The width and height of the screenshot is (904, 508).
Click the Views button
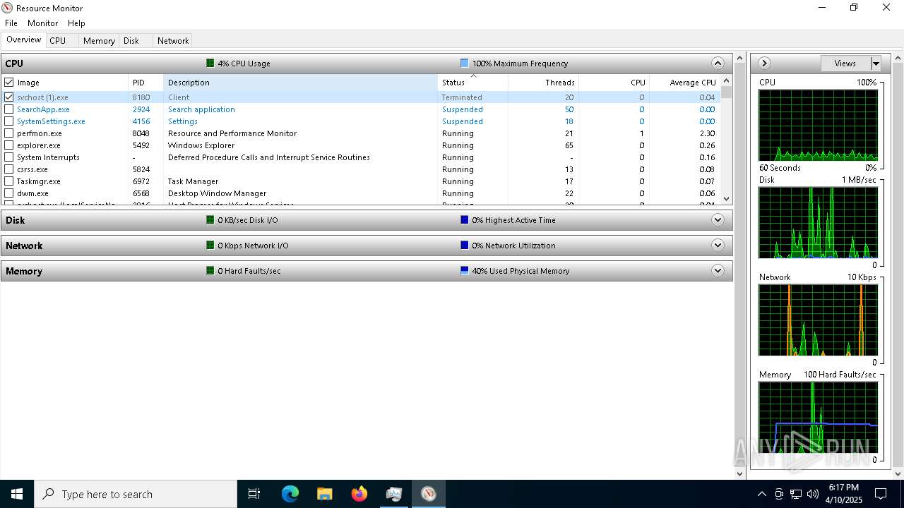pyautogui.click(x=845, y=64)
